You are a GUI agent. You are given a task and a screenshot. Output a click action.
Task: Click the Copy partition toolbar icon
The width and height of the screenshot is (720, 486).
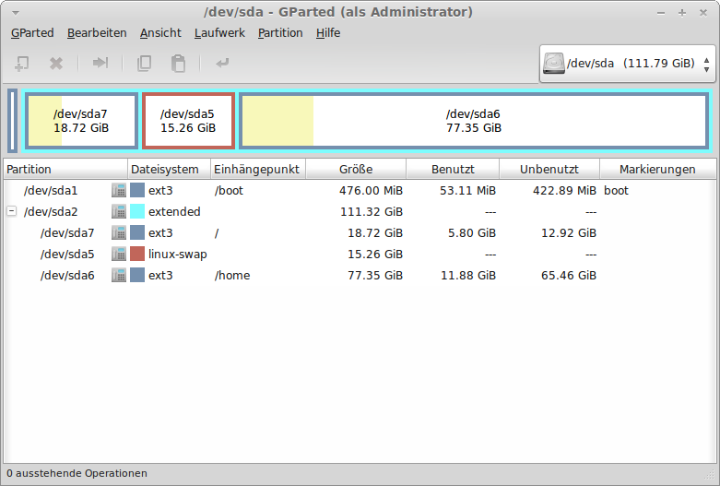point(144,64)
